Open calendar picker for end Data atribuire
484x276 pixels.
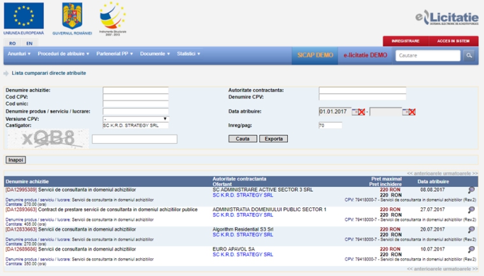(405, 112)
